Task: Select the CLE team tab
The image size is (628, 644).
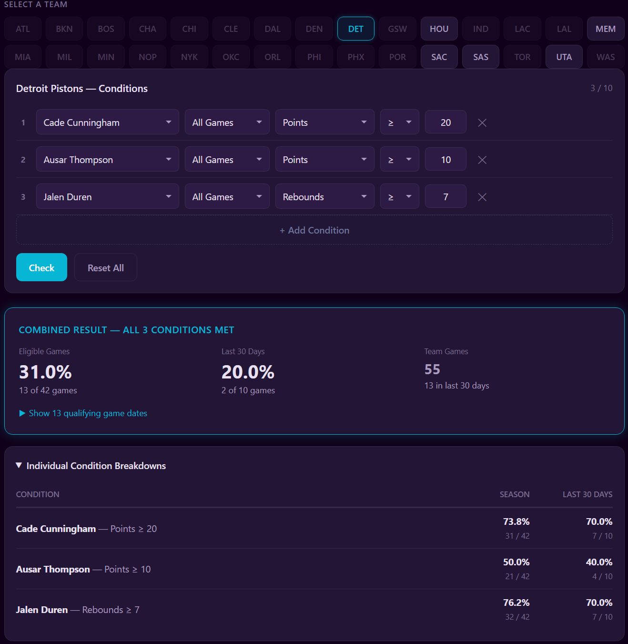Action: coord(231,29)
